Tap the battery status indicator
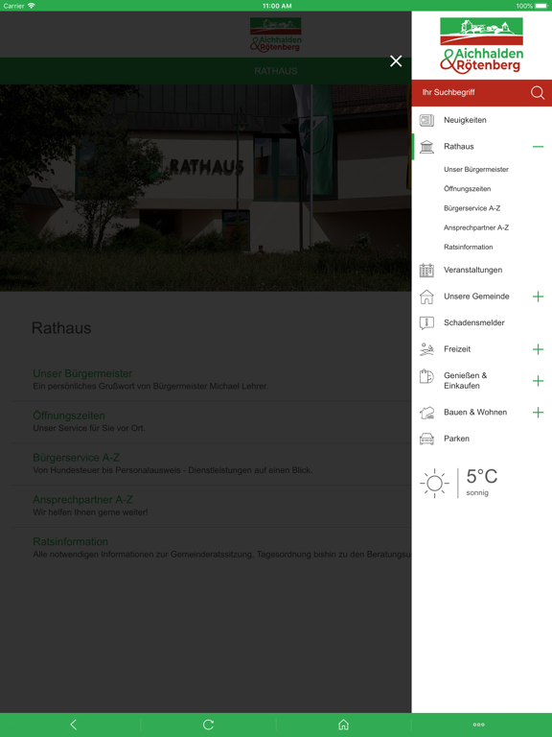 [x=541, y=6]
